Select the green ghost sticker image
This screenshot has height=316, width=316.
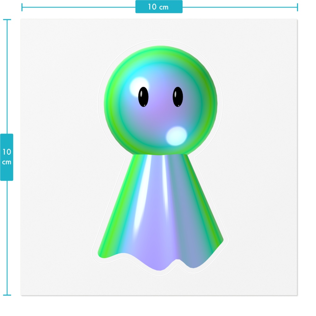click(x=160, y=158)
